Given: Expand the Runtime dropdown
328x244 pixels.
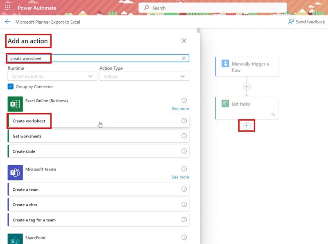Looking at the screenshot, I should (x=52, y=76).
